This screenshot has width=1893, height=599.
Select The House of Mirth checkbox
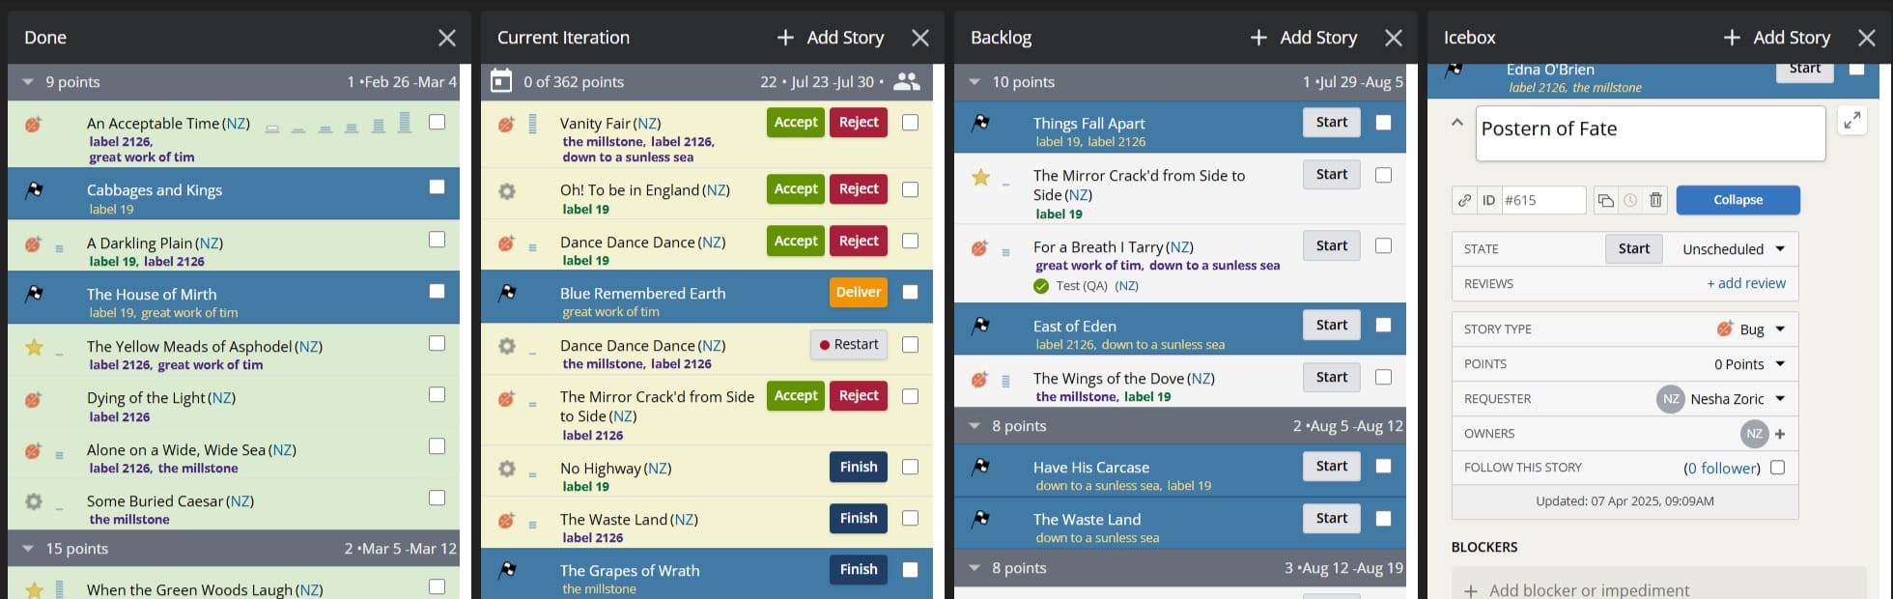pos(438,291)
